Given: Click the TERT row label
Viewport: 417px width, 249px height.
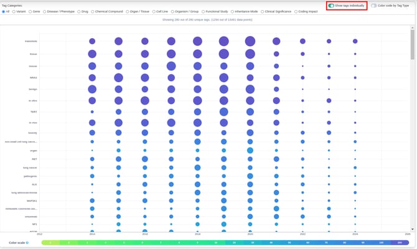Looking at the screenshot, I should 34,112.
